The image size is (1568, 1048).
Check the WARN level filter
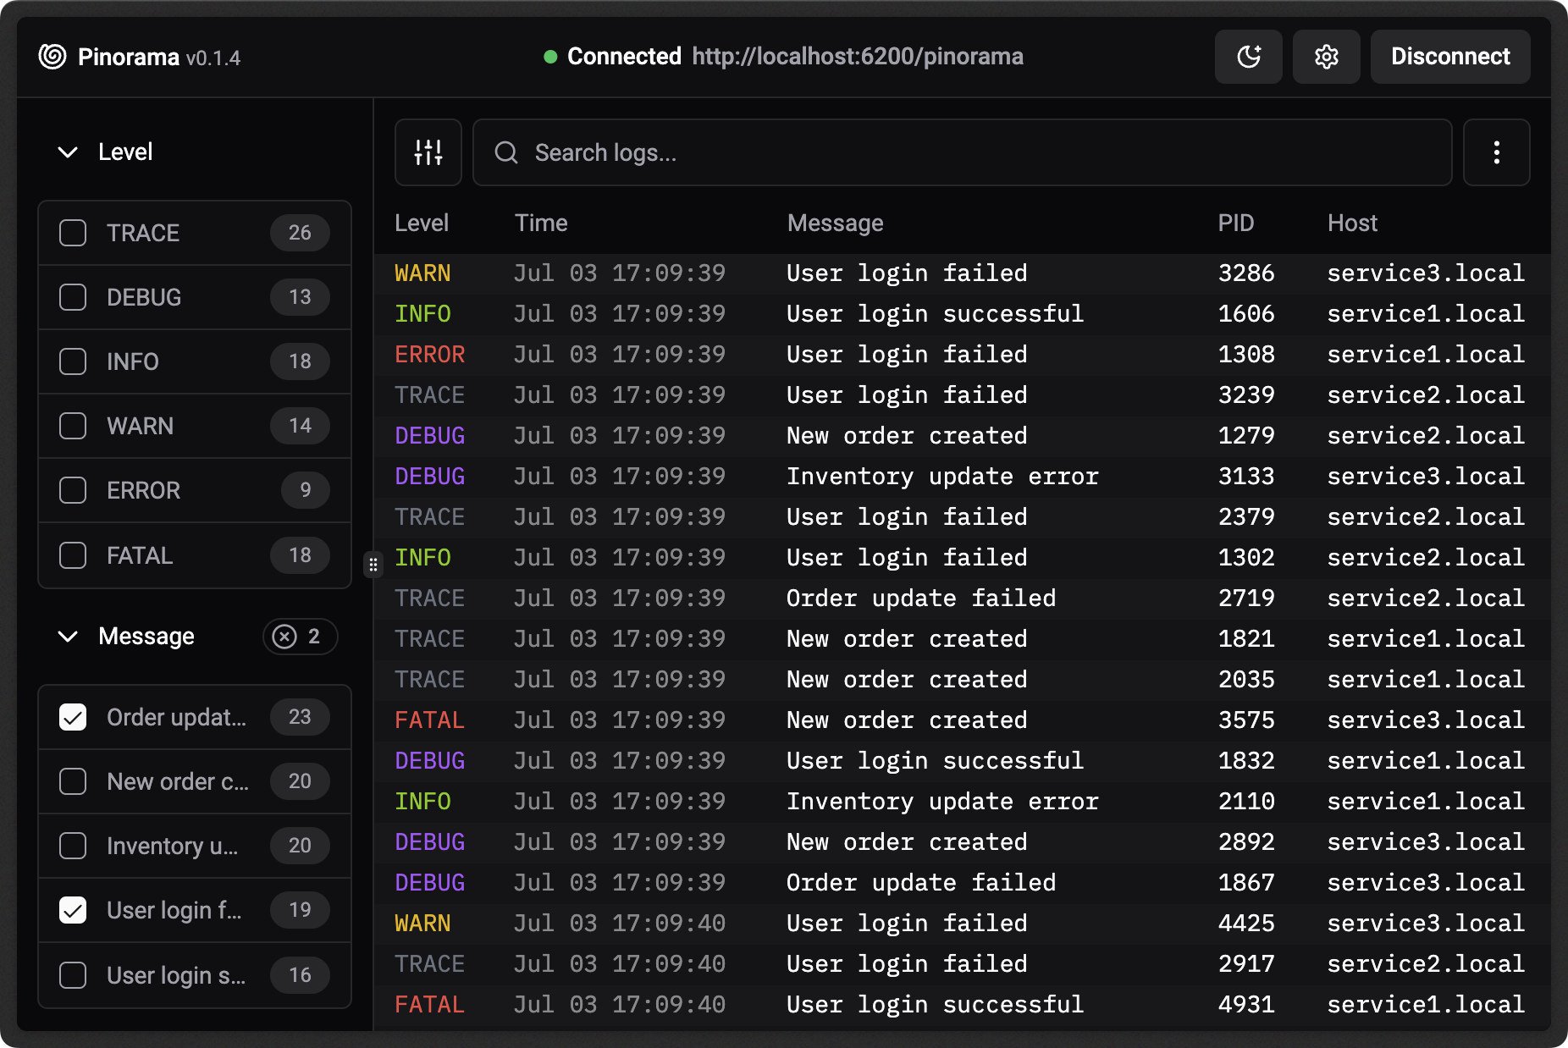(x=73, y=426)
